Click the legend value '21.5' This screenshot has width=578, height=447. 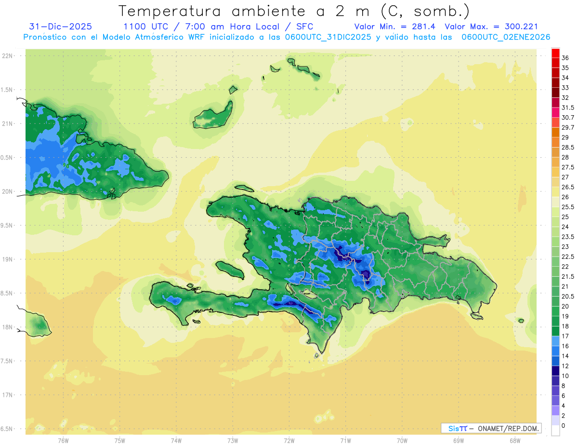tap(568, 276)
